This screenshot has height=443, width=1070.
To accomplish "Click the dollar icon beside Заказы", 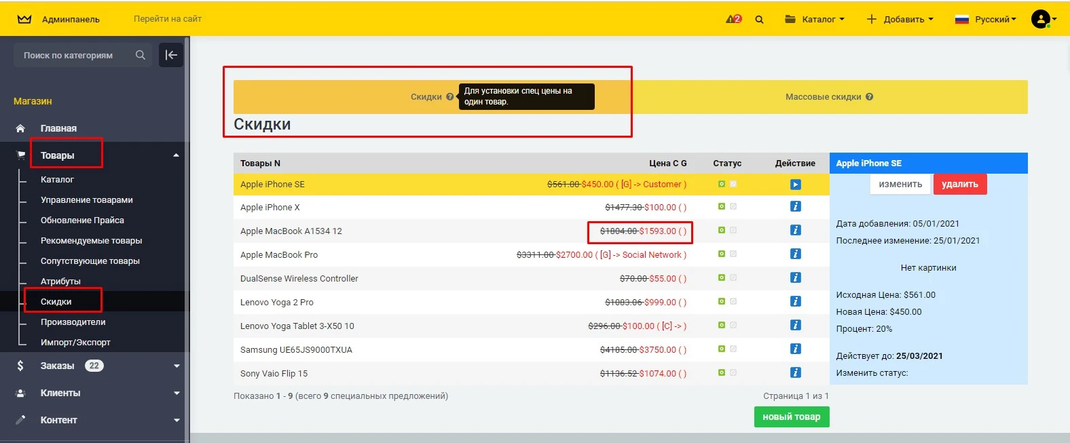I will pyautogui.click(x=20, y=366).
